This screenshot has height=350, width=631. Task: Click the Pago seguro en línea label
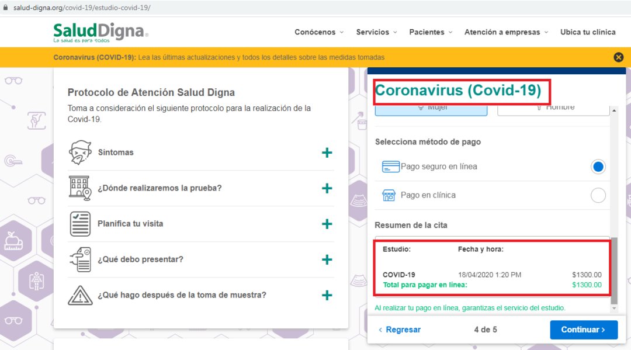[x=439, y=167]
